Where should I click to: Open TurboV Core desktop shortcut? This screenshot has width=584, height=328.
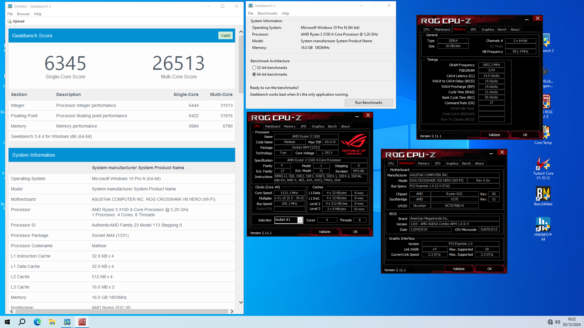(x=543, y=168)
